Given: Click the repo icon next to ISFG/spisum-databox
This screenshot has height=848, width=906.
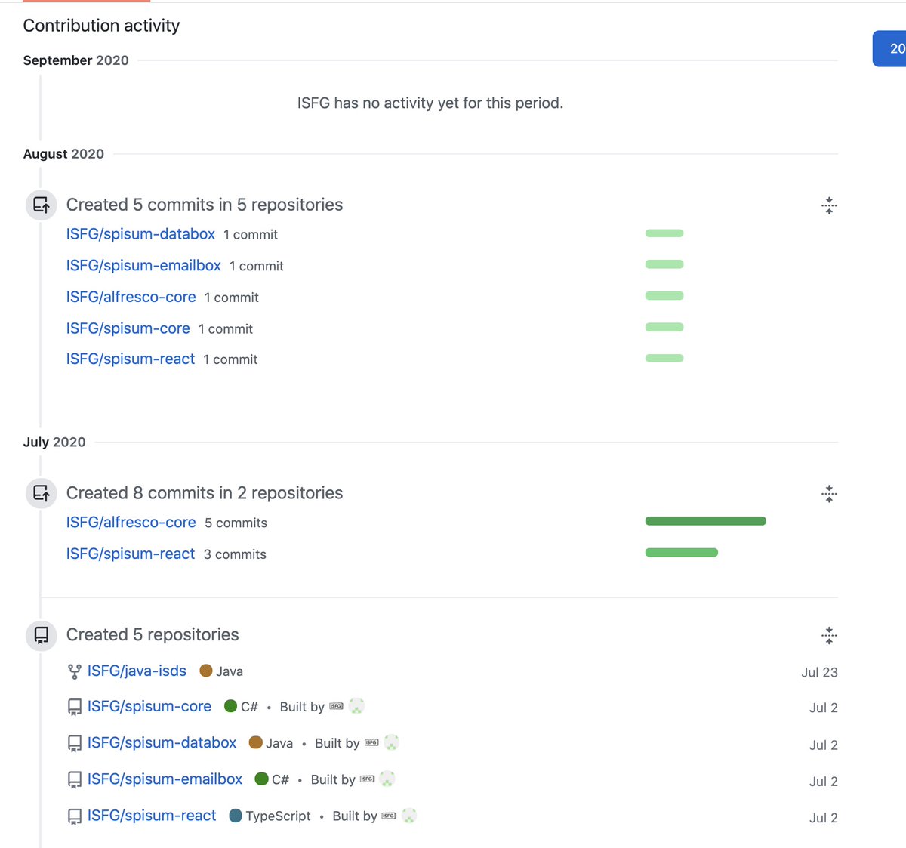Looking at the screenshot, I should pyautogui.click(x=74, y=744).
